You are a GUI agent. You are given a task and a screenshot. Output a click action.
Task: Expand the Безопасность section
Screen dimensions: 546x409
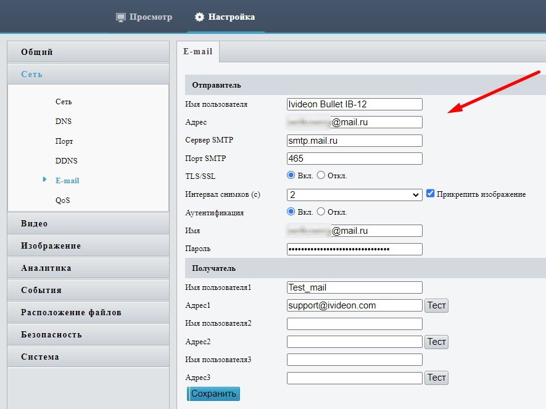point(88,335)
